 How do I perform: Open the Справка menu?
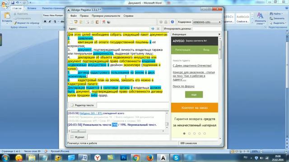[128, 16]
